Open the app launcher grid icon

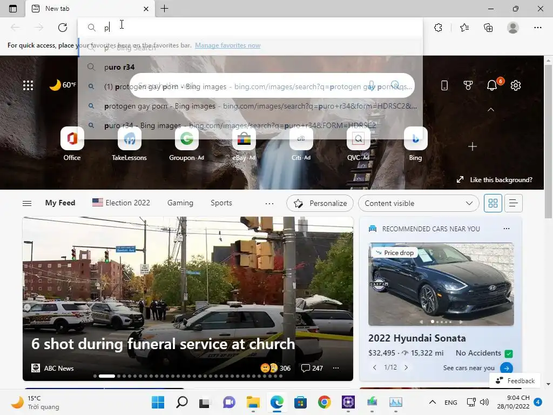coord(28,85)
